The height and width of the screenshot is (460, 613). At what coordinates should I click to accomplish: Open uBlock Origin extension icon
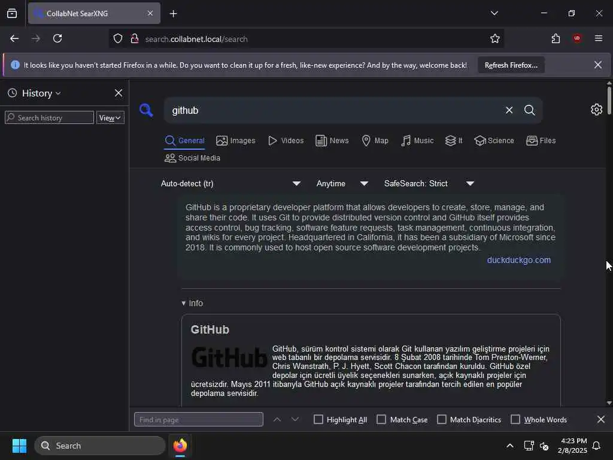pos(577,38)
